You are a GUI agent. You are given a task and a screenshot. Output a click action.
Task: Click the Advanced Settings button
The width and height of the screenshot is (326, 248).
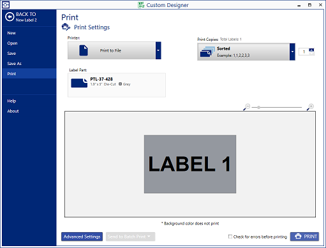82,237
